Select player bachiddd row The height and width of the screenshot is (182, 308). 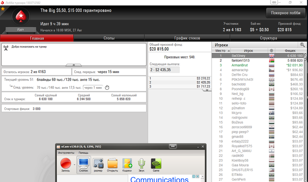point(258,84)
